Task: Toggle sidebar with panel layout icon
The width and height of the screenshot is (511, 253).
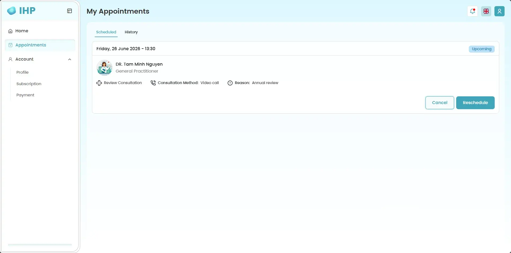Action: 69,11
